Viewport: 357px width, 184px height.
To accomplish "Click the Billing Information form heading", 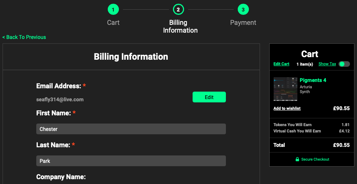I will click(131, 56).
